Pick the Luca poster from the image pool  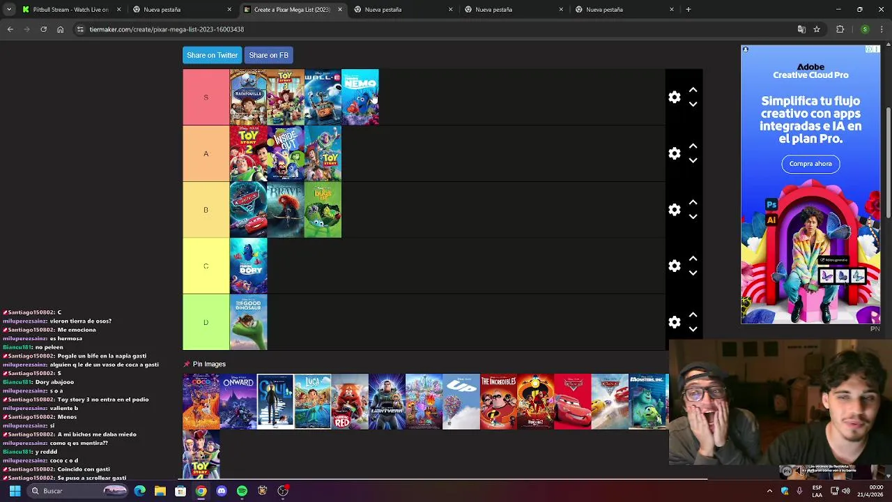(x=312, y=402)
